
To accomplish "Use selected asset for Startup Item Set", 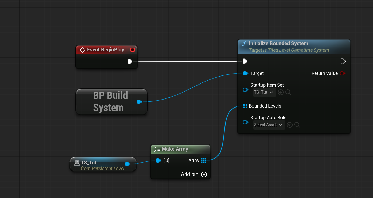I will [x=281, y=92].
